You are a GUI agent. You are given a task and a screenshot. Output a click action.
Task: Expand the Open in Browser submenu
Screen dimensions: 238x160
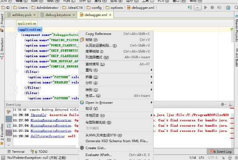[x=116, y=103]
